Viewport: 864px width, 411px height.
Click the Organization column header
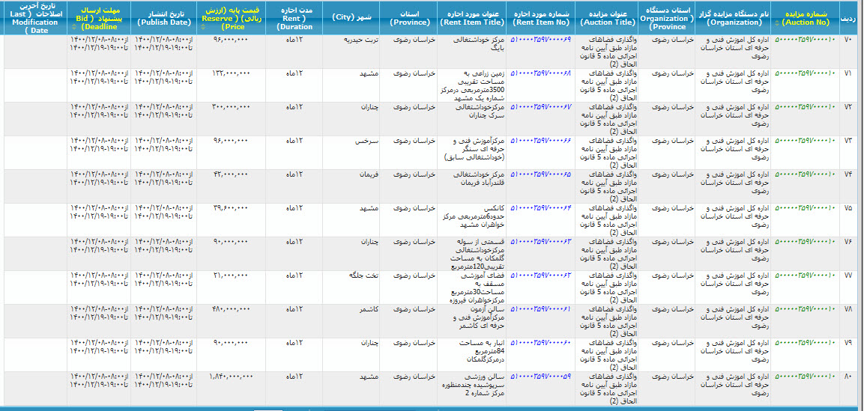tap(733, 18)
